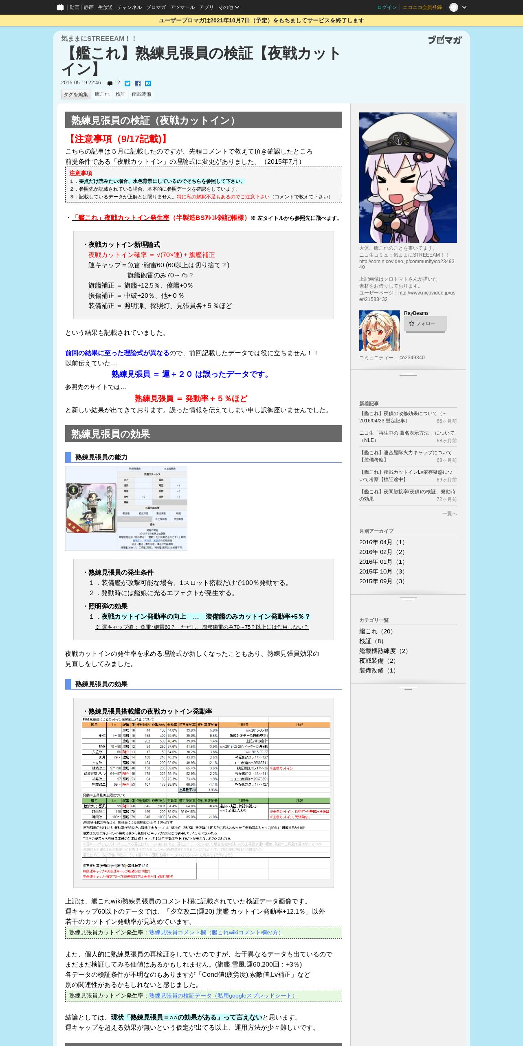Viewport: 523px width, 1046px height.
Task: Click the large author profile illustration
Action: pyautogui.click(x=408, y=178)
